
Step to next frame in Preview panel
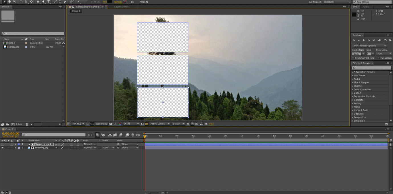369,40
